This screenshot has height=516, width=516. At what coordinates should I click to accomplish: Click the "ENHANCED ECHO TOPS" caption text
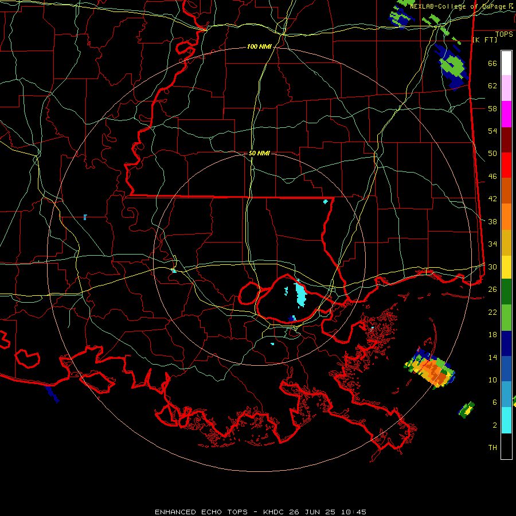[x=201, y=512]
